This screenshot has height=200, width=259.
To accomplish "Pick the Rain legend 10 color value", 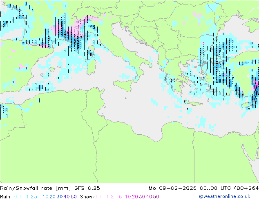I will (45, 197).
